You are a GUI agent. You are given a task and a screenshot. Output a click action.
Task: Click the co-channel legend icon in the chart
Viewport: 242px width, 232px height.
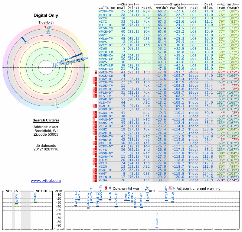[x=106, y=188]
